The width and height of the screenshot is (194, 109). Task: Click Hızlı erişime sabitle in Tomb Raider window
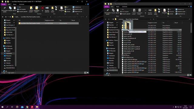tap(108, 12)
